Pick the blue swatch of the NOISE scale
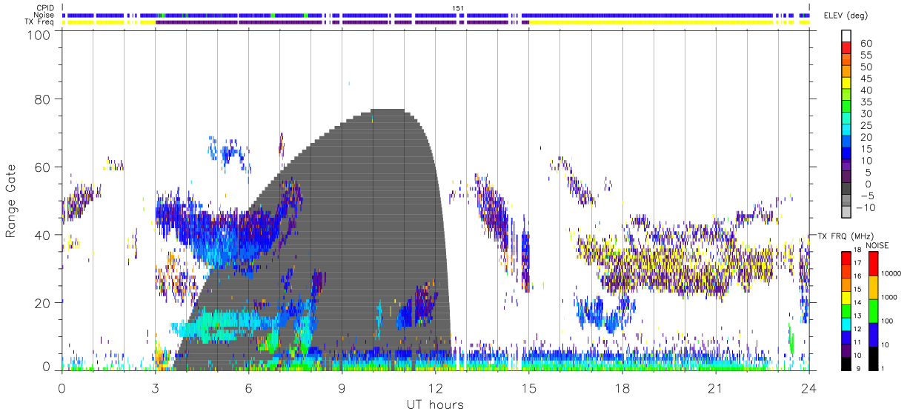The image size is (910, 420). pos(873,335)
